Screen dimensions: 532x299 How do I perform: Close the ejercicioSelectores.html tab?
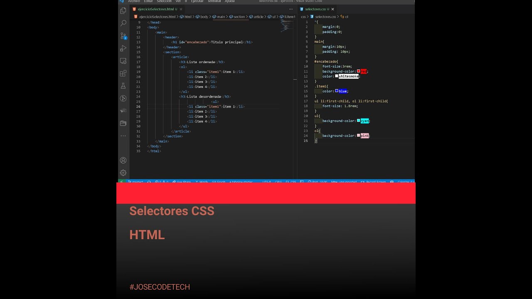181,9
